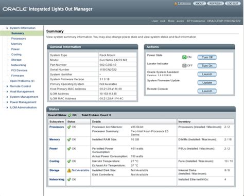
Task: Click the 3.1.0.18 firmware version value
Action: 104,79
